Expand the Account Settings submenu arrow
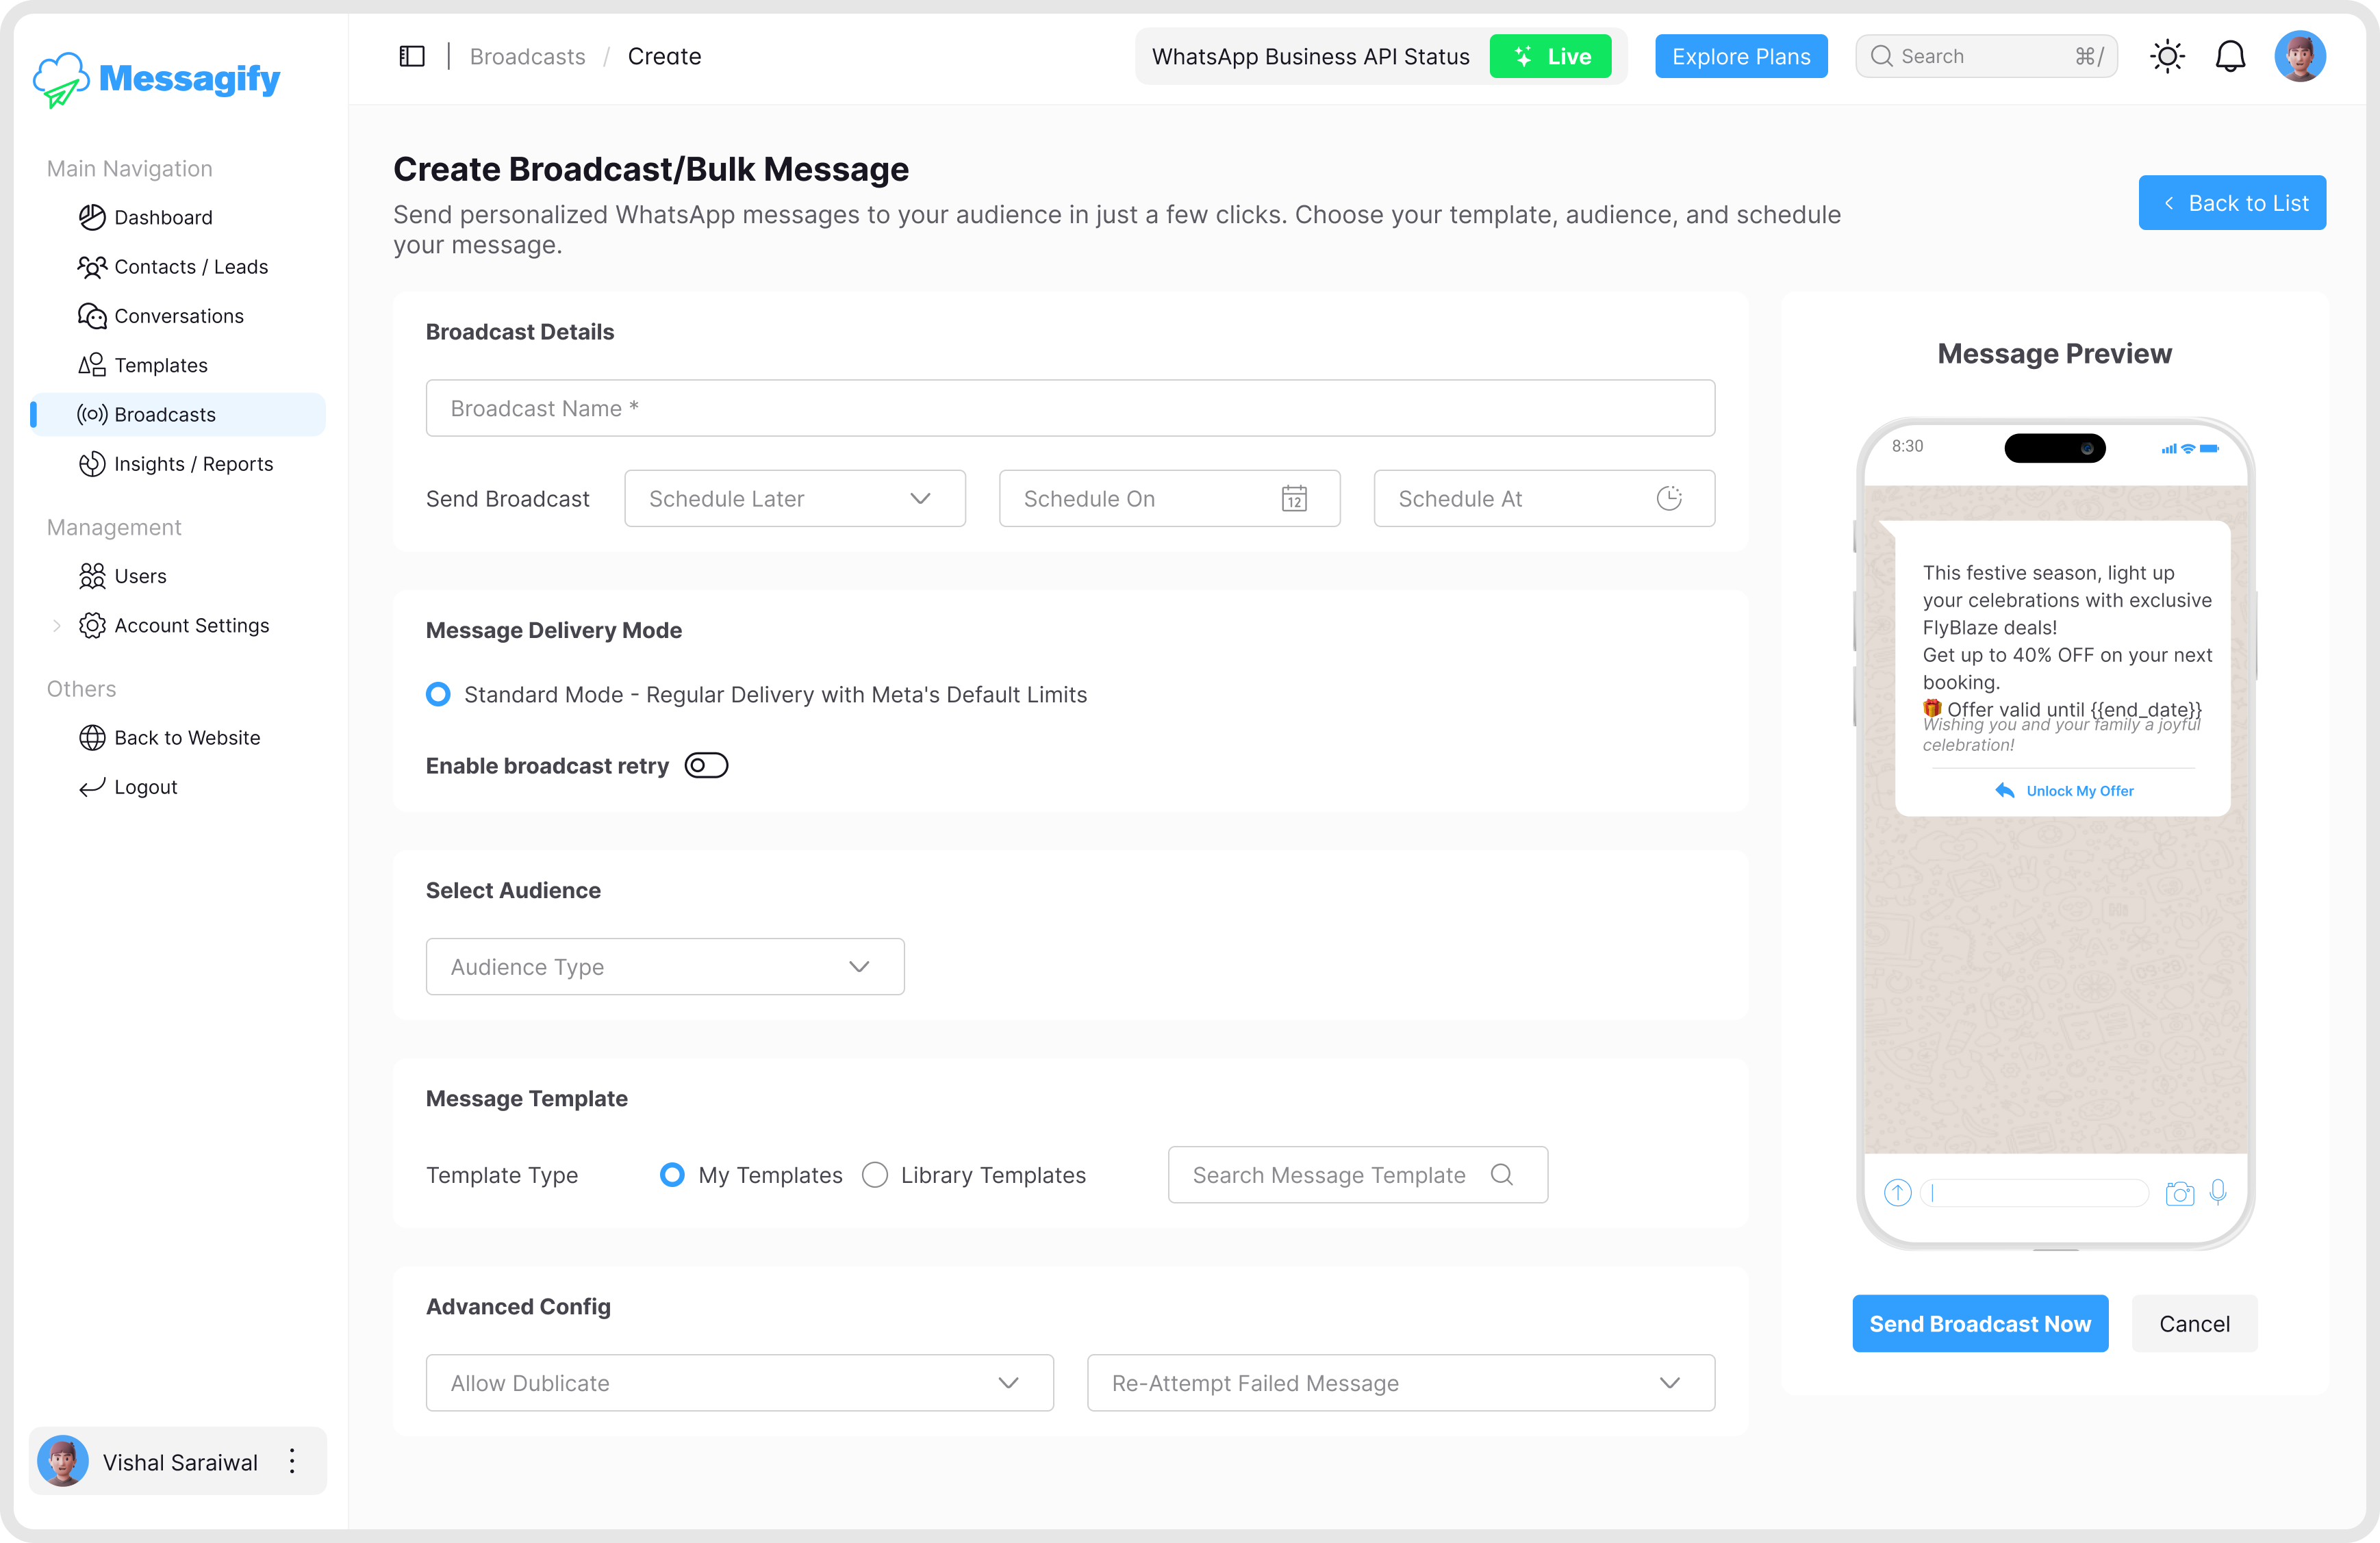The image size is (2380, 1543). coord(57,626)
